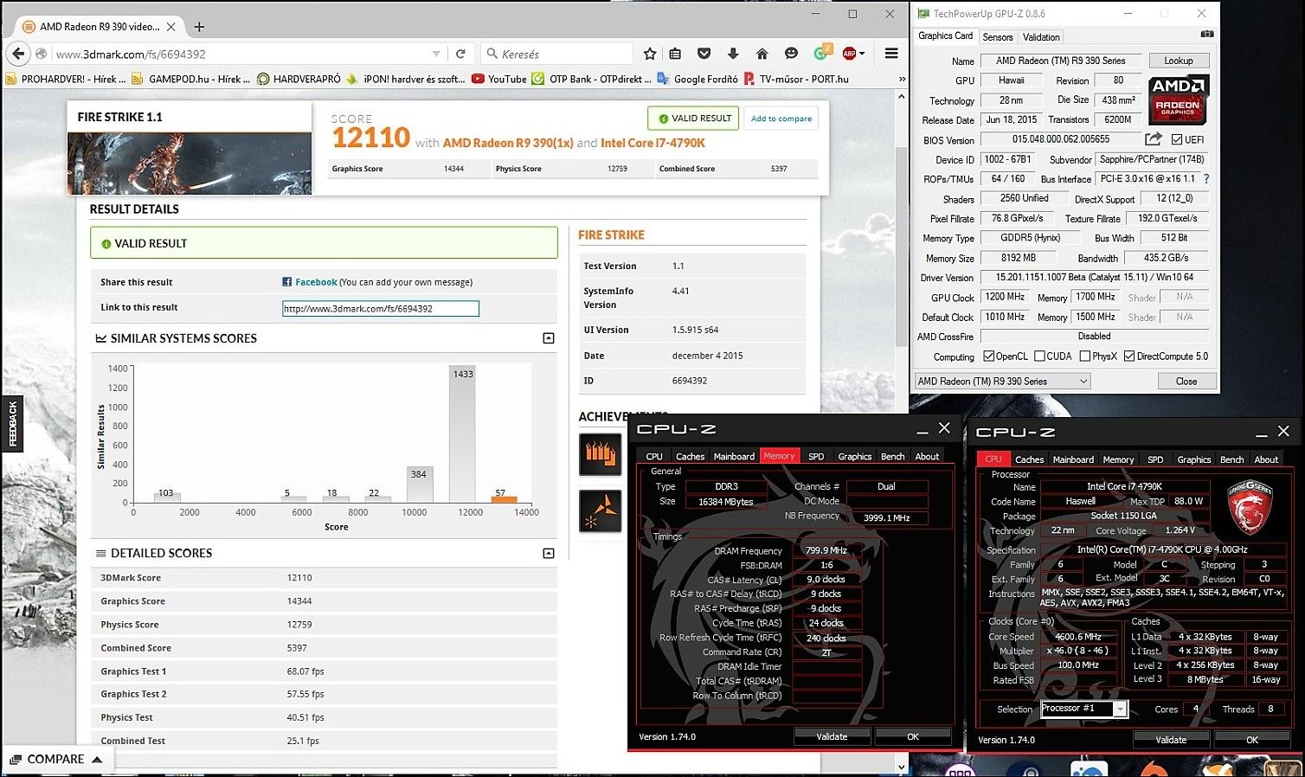Switch to the Sensors tab in GPU-Z
The height and width of the screenshot is (777, 1305).
coord(997,37)
